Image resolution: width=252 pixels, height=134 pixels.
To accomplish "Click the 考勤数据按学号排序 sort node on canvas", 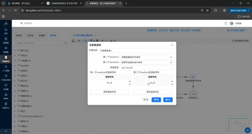I will click(193, 77).
